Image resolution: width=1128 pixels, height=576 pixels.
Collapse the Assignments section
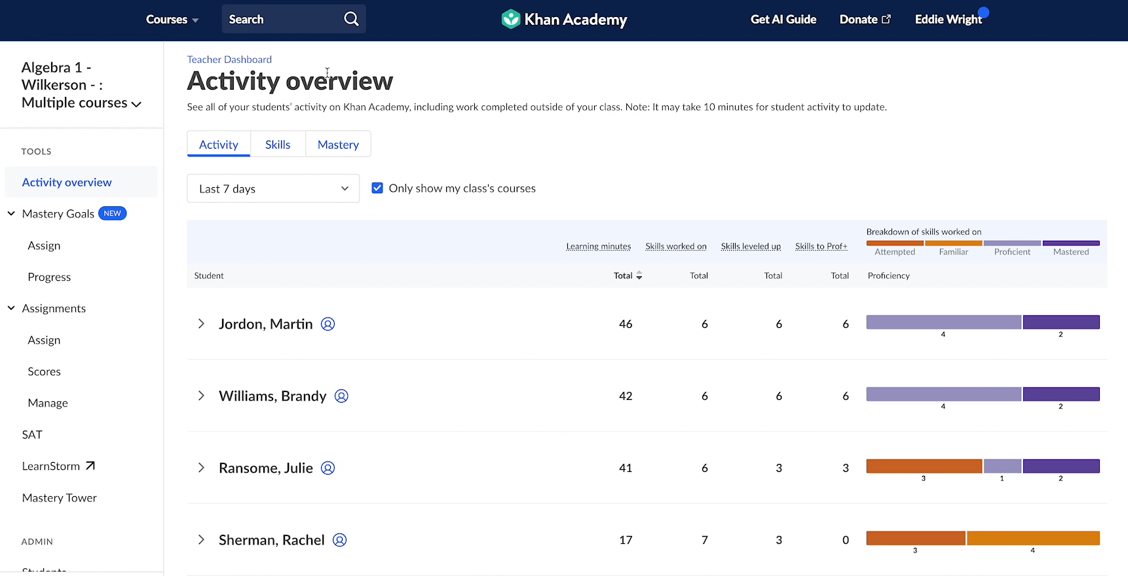(x=11, y=308)
